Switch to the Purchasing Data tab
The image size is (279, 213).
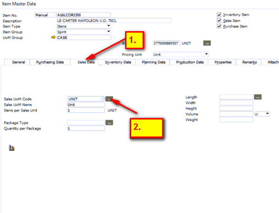pyautogui.click(x=50, y=62)
